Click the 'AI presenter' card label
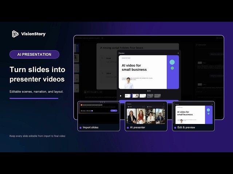Image resolution: width=233 pixels, height=174 pixels. [138, 127]
